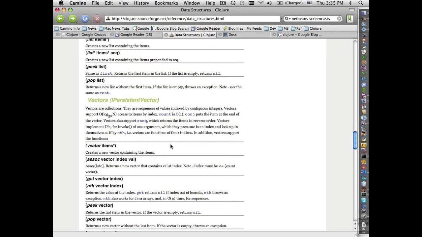Click the Google Blog Search bookmark

pyautogui.click(x=170, y=28)
